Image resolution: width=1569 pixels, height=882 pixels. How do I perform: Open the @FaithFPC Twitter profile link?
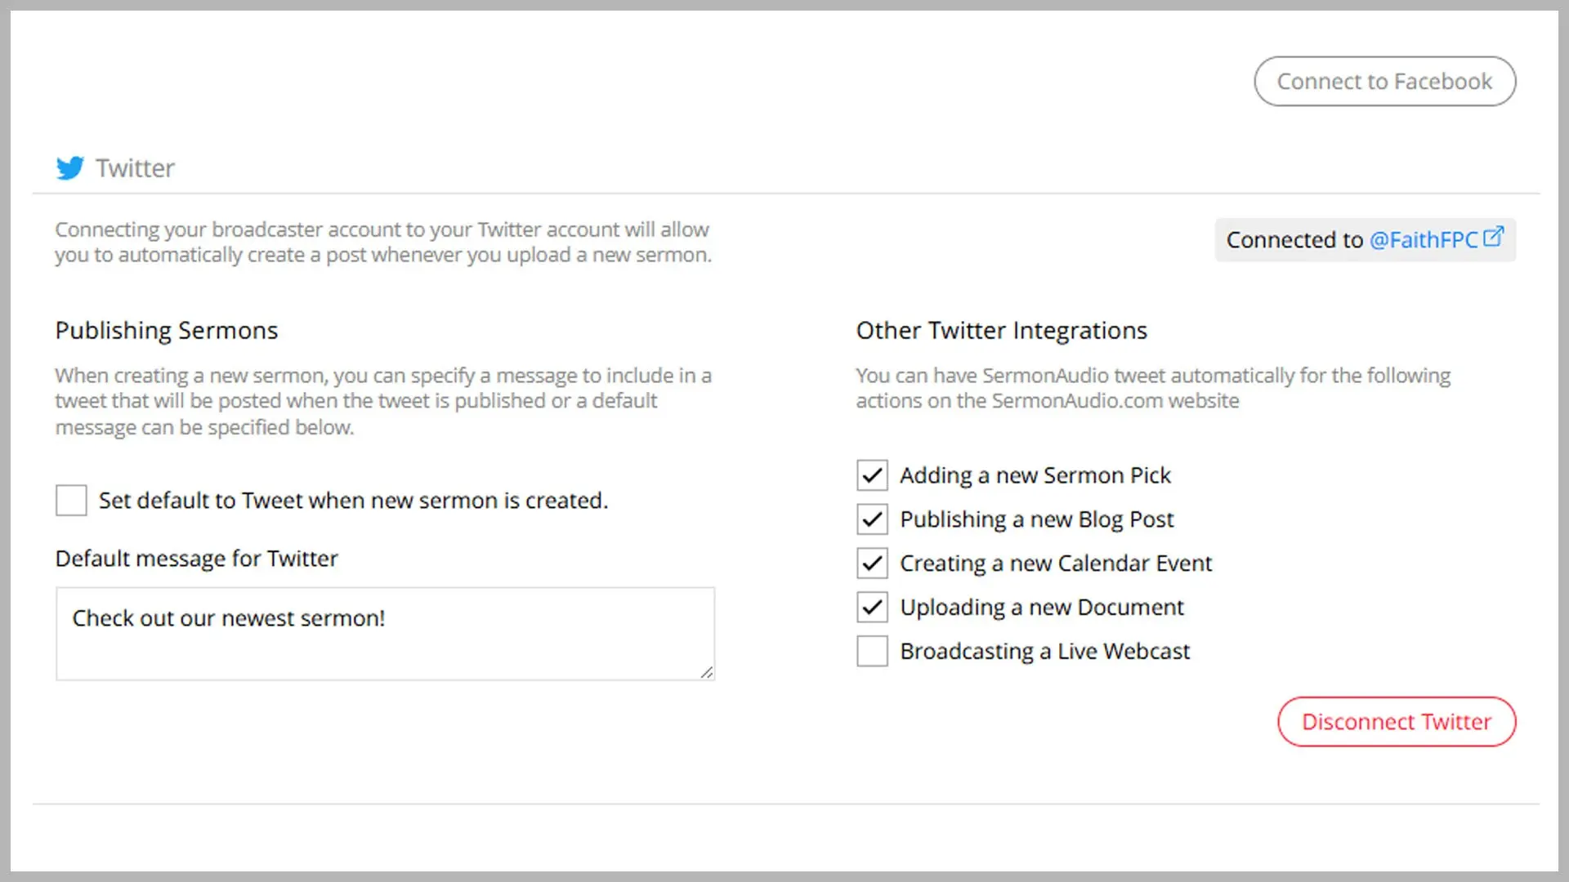(x=1424, y=240)
